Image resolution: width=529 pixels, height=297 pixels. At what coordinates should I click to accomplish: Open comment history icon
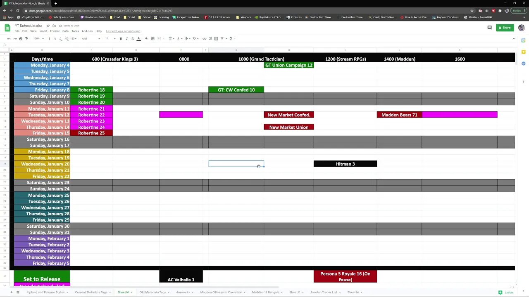coord(489,28)
